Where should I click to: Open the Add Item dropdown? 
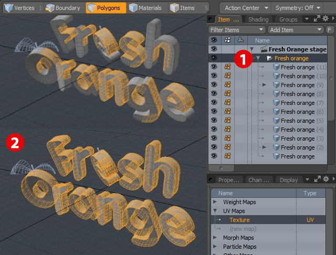(296, 30)
